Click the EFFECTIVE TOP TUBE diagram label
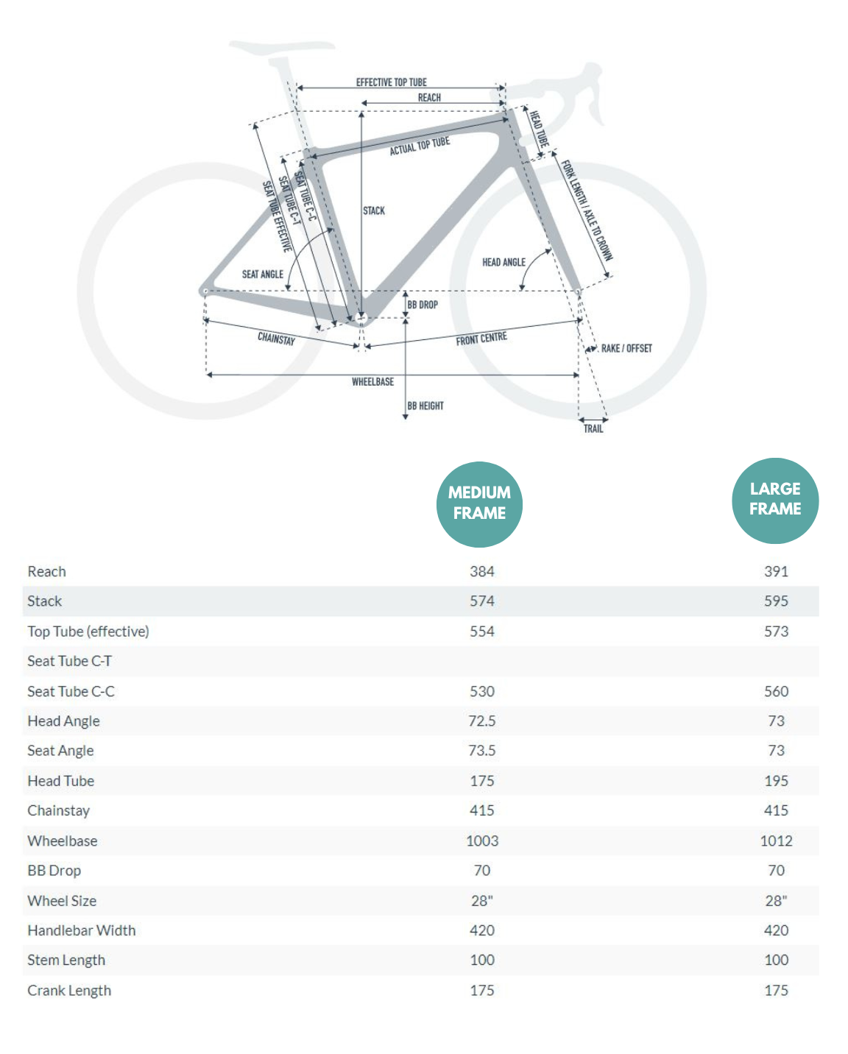Image resolution: width=848 pixels, height=1054 pixels. pos(391,82)
